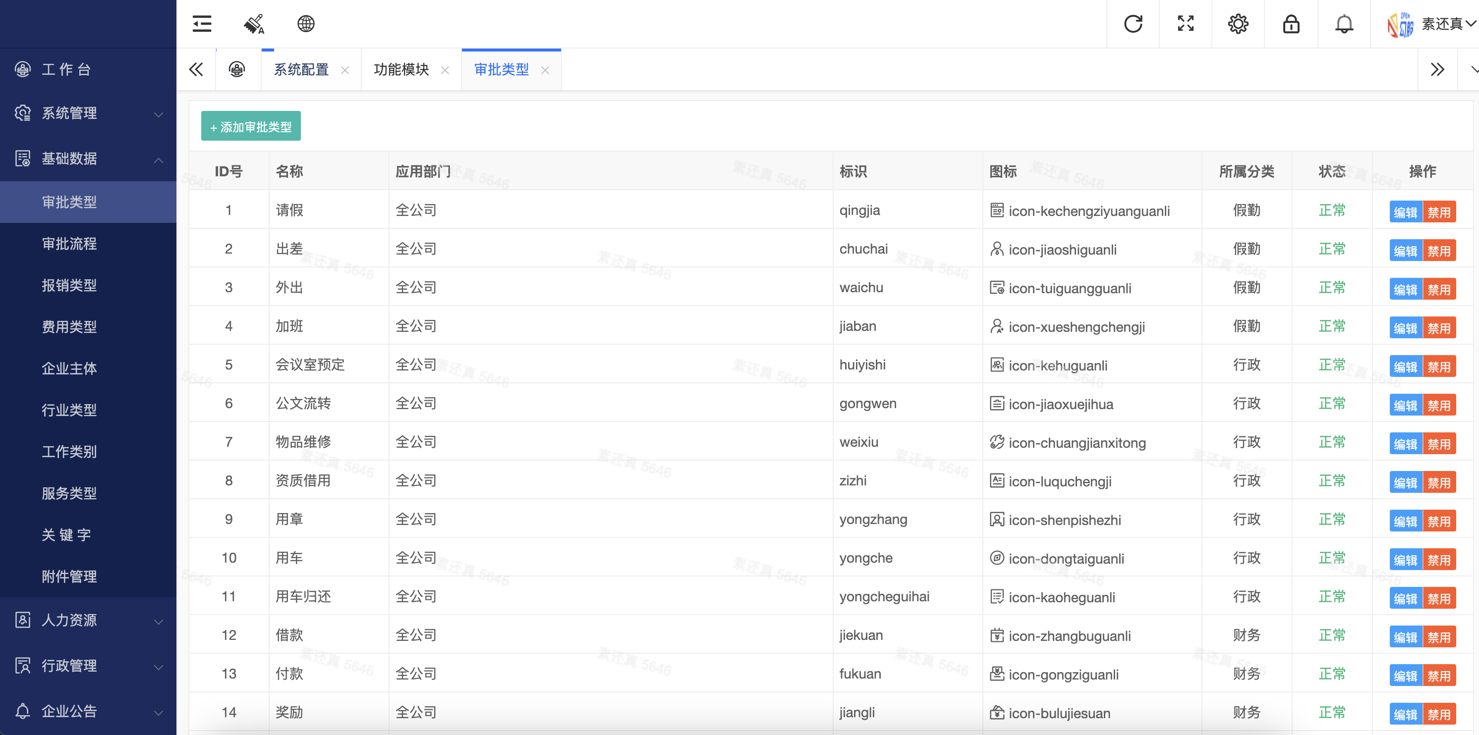Screen dimensions: 1479x735
Task: Edit the 用章 row
Action: (x=1406, y=521)
